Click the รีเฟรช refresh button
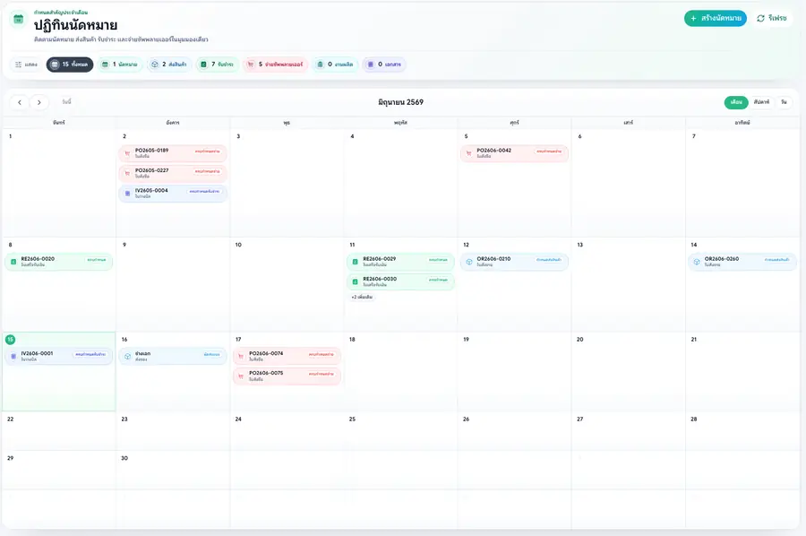This screenshot has height=536, width=806. pos(772,19)
